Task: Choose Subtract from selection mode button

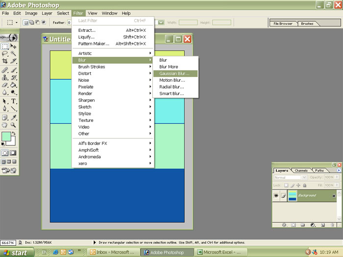Action: (38, 23)
